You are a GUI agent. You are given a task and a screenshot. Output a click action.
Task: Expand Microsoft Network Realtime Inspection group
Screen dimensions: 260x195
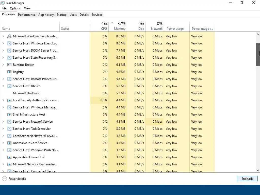click(3, 164)
